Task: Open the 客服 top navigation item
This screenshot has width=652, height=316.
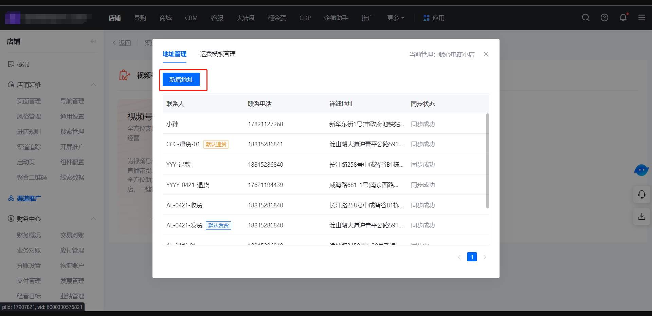Action: [x=217, y=18]
